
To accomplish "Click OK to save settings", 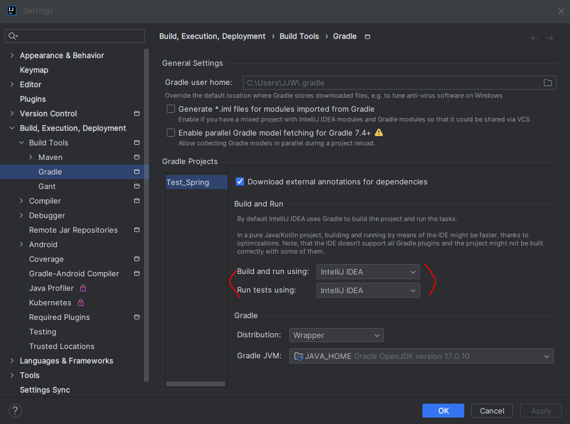I will pyautogui.click(x=443, y=411).
